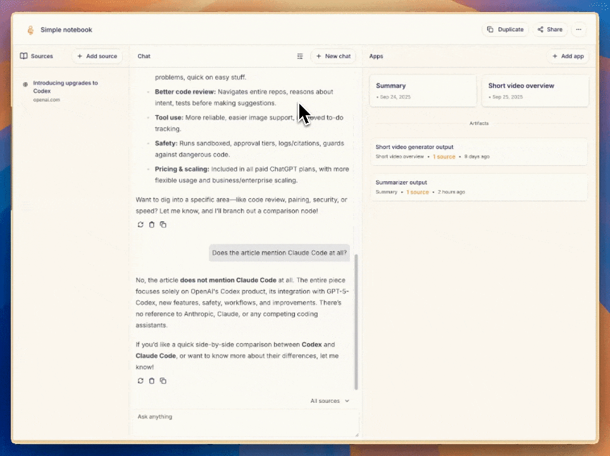Click the resize handle of the chat input
The height and width of the screenshot is (456, 610).
356,434
